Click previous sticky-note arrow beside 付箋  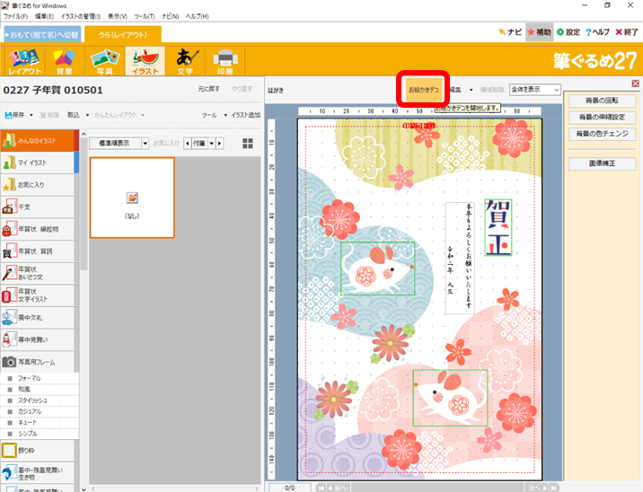point(188,143)
